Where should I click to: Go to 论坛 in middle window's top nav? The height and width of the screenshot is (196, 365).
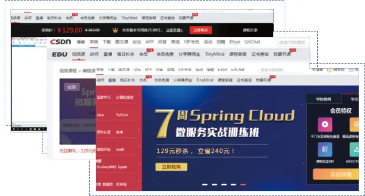point(137,42)
